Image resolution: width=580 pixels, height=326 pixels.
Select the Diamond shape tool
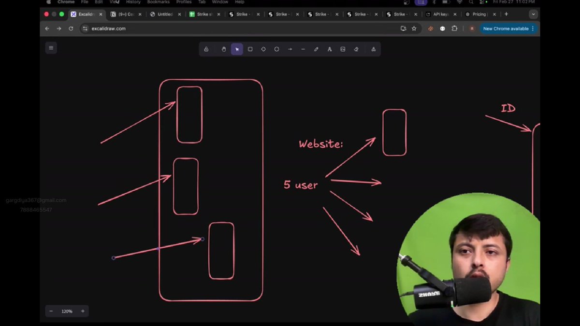point(263,49)
